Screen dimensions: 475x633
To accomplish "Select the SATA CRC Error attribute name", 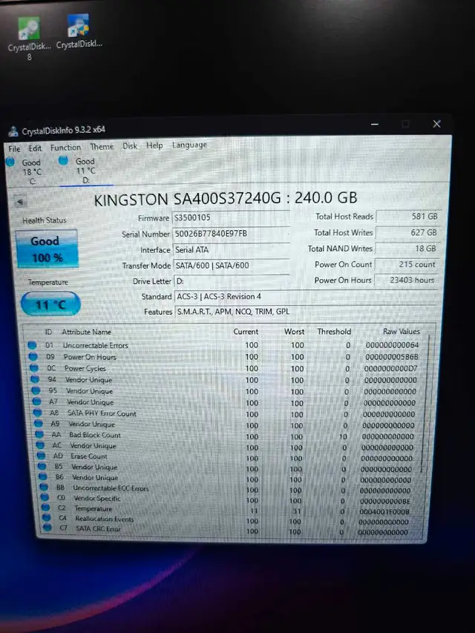I will (98, 528).
